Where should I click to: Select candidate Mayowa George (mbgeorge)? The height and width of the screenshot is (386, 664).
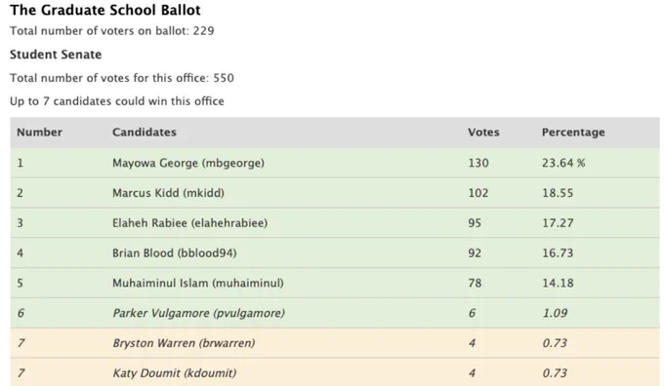[x=188, y=163]
